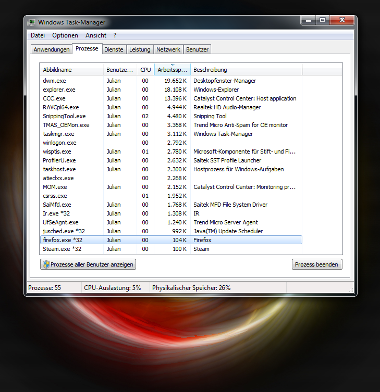Viewport: 380px width, 392px height.
Task: Click Java(TM) Update Scheduler description
Action: 228,231
